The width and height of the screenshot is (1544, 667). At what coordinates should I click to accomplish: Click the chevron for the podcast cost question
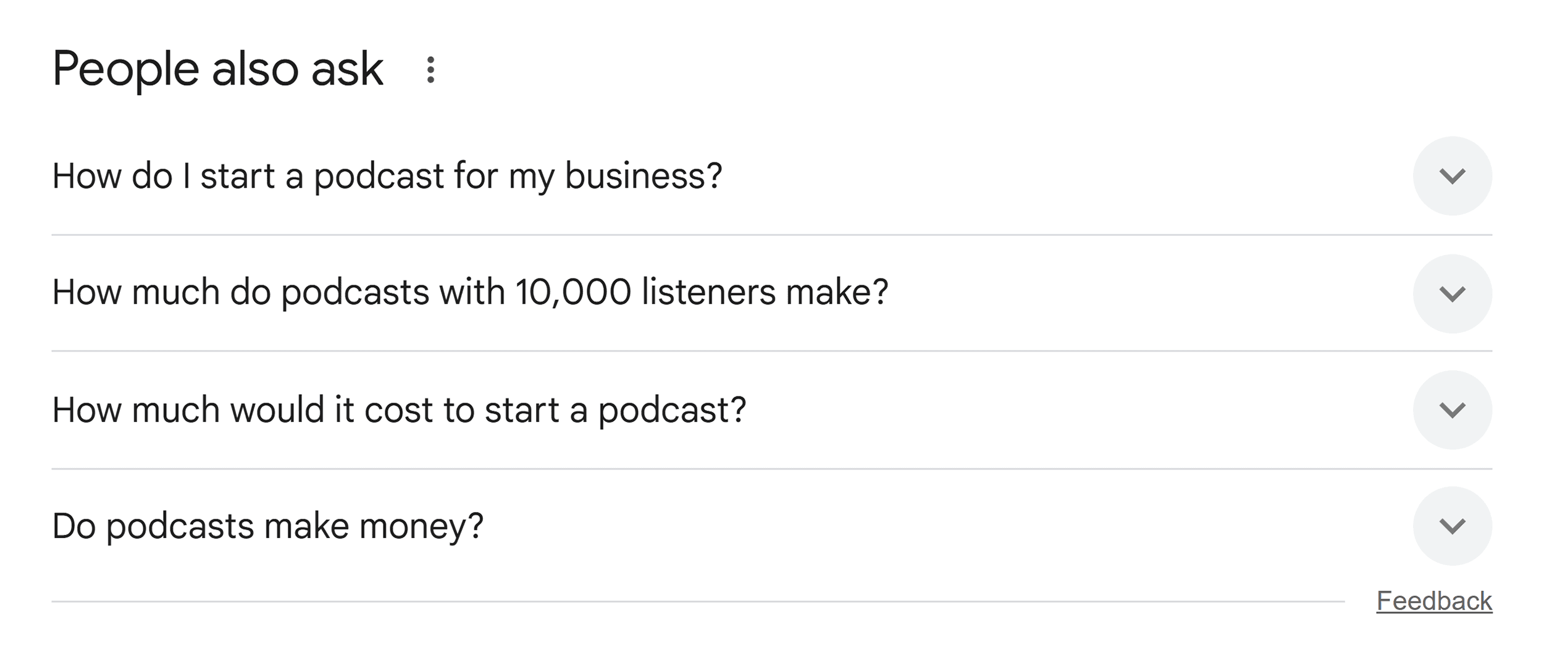tap(1454, 409)
